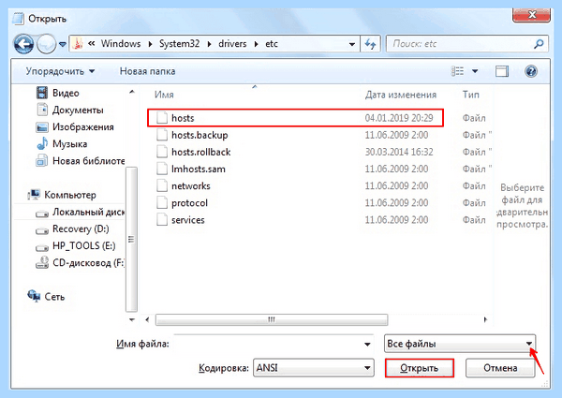562x398 pixels.
Task: Expand the arrow after drivers in path
Action: [257, 44]
